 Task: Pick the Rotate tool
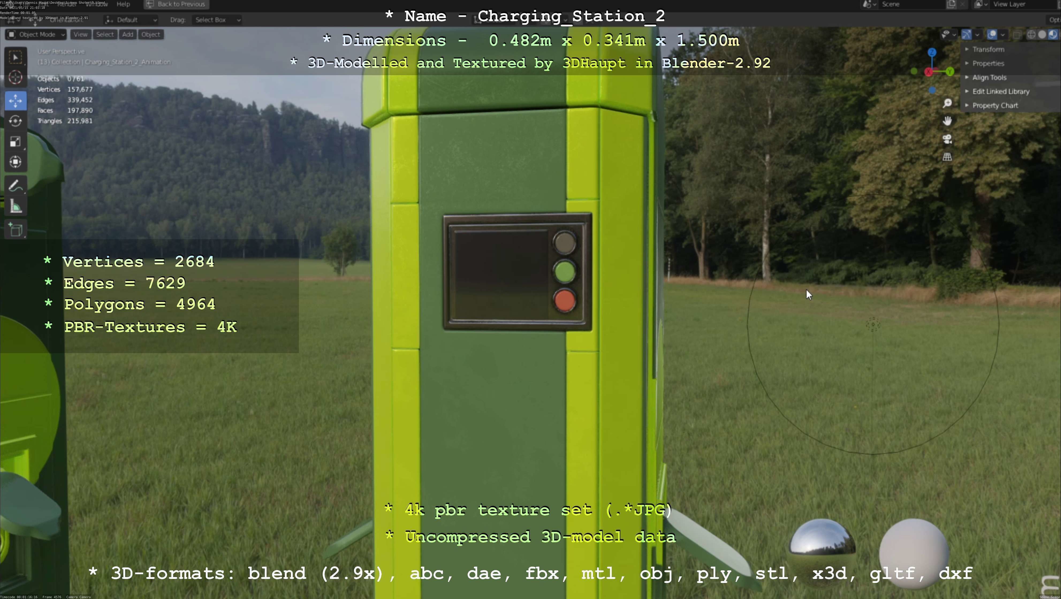click(16, 121)
